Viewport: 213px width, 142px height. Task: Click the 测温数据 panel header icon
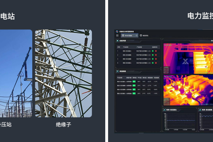(x=117, y=71)
